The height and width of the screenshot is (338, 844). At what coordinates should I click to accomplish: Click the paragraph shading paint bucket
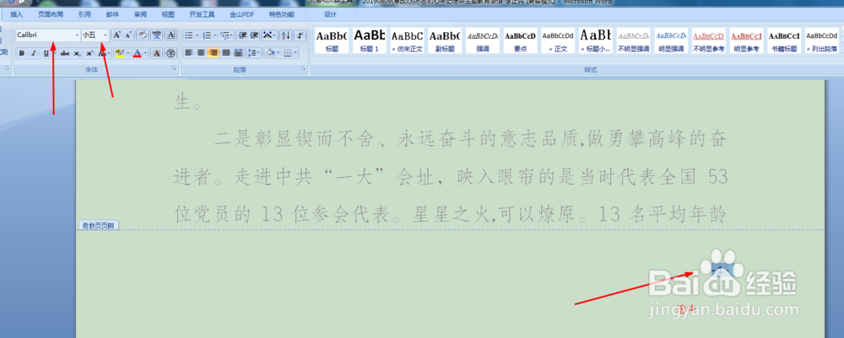pos(270,52)
